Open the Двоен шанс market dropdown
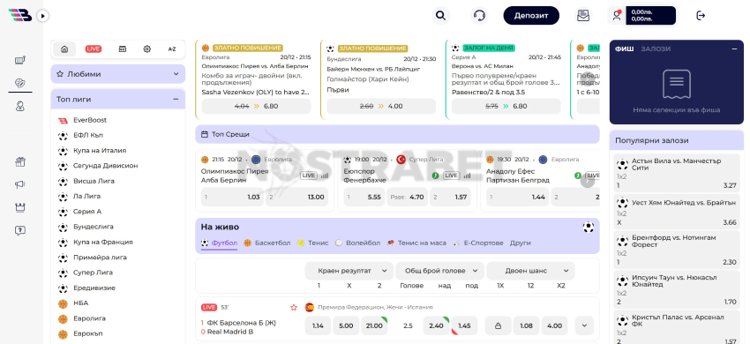The image size is (750, 344). (530, 271)
